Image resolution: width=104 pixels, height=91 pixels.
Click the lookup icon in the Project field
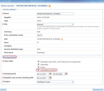point(72,82)
